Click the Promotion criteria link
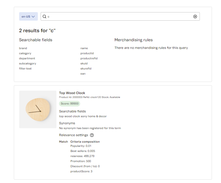The image size is (221, 183). (x=77, y=161)
